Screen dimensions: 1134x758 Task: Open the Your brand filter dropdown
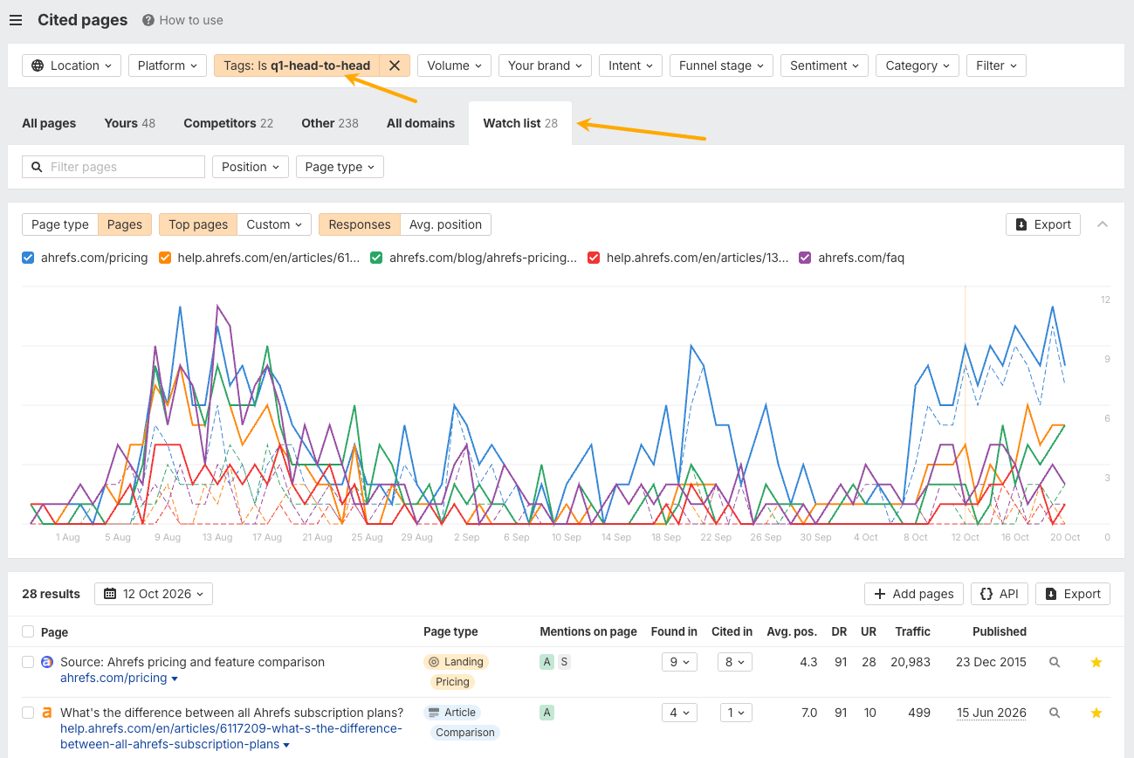(546, 65)
